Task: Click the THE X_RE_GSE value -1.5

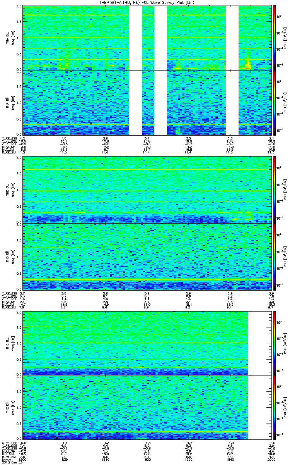Action: pyautogui.click(x=146, y=443)
